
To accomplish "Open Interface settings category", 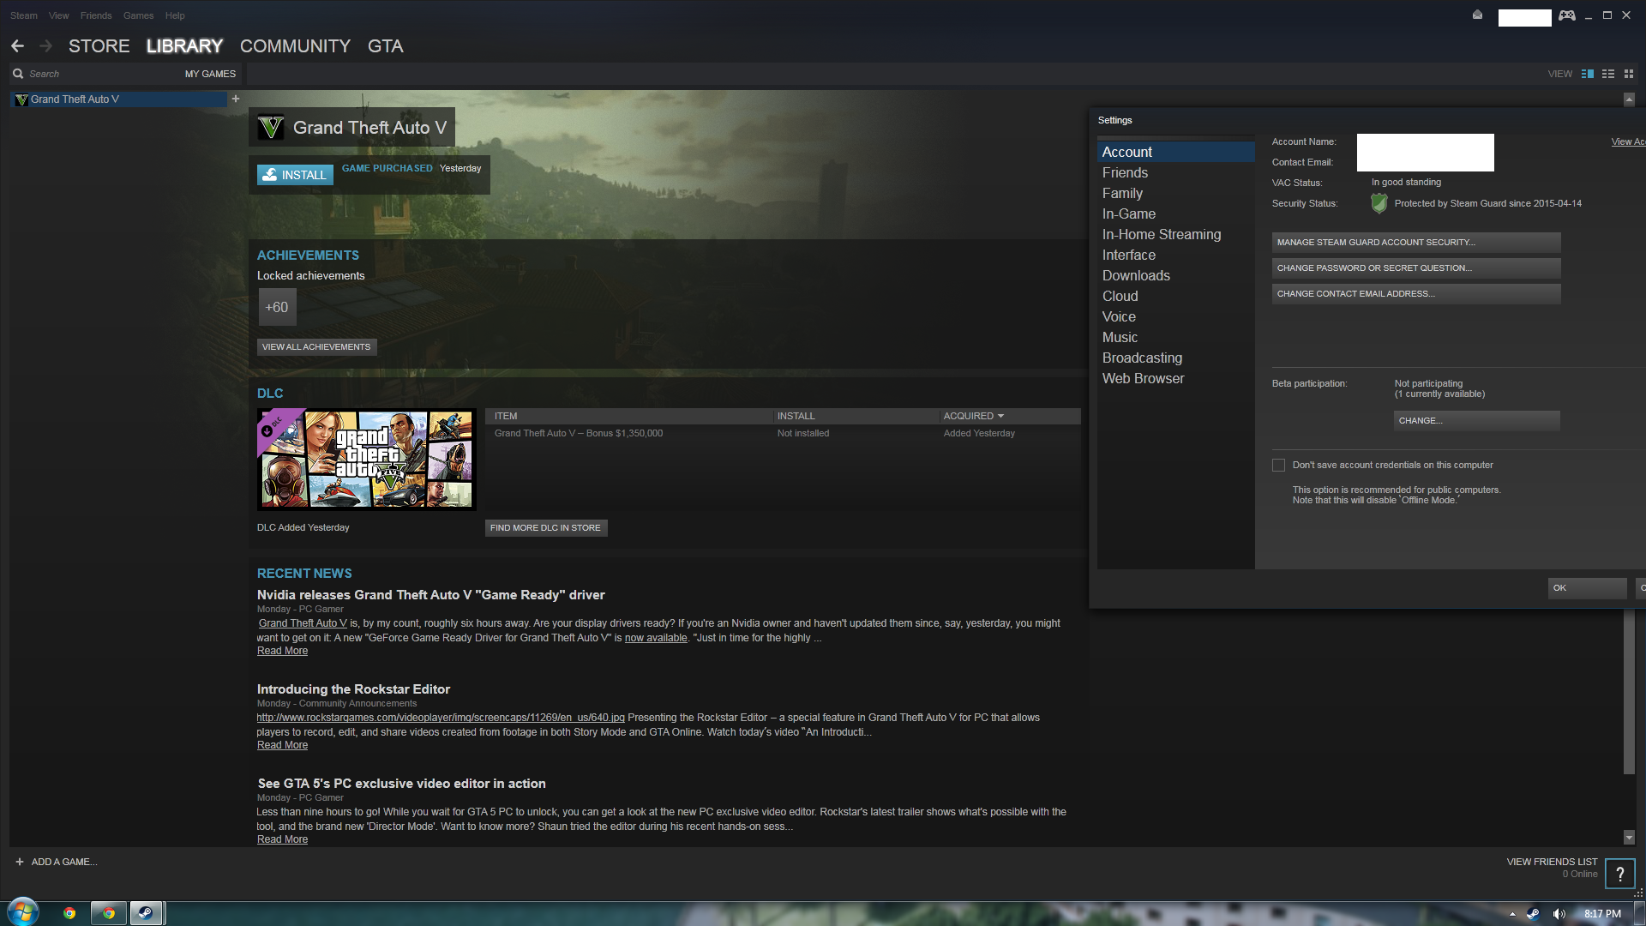I will [x=1176, y=255].
